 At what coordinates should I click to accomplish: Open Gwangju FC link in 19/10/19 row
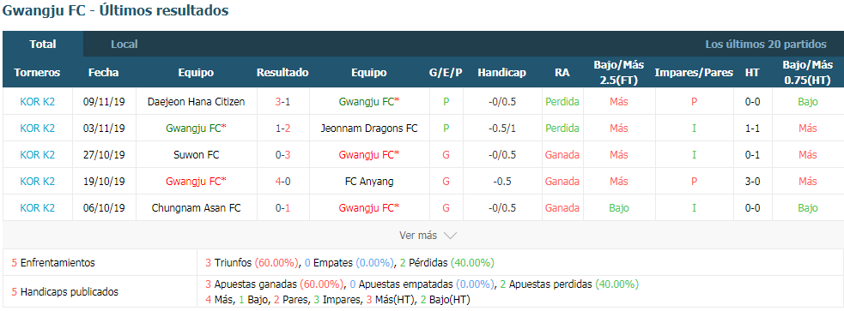[x=197, y=181]
